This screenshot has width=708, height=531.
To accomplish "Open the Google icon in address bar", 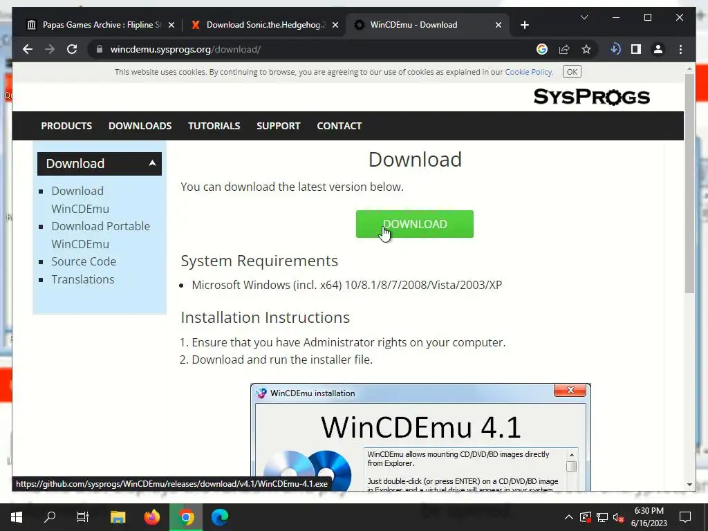I will coord(542,49).
